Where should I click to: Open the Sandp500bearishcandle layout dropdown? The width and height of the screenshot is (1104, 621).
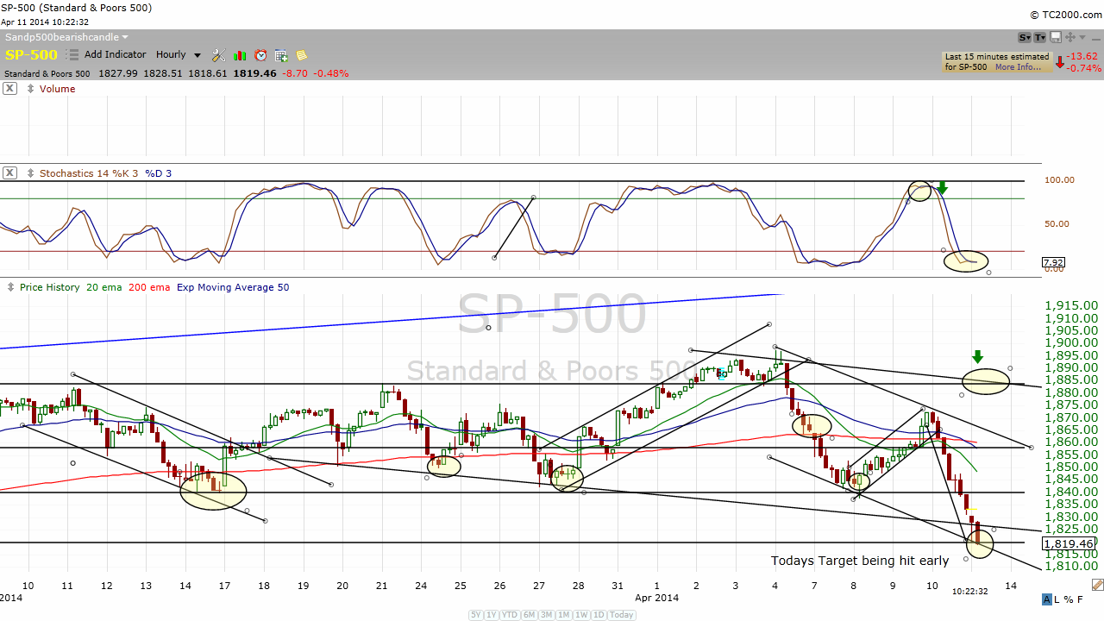tap(66, 37)
